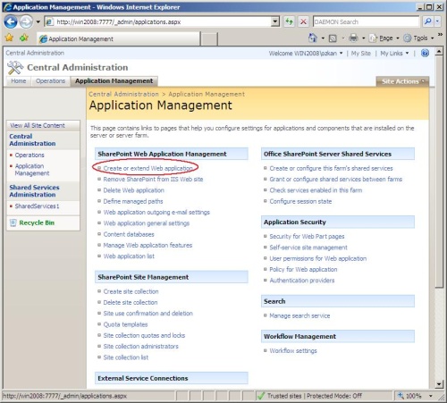Click the zoom level magnifier icon
Viewport: 447px width, 403px height.
click(401, 396)
